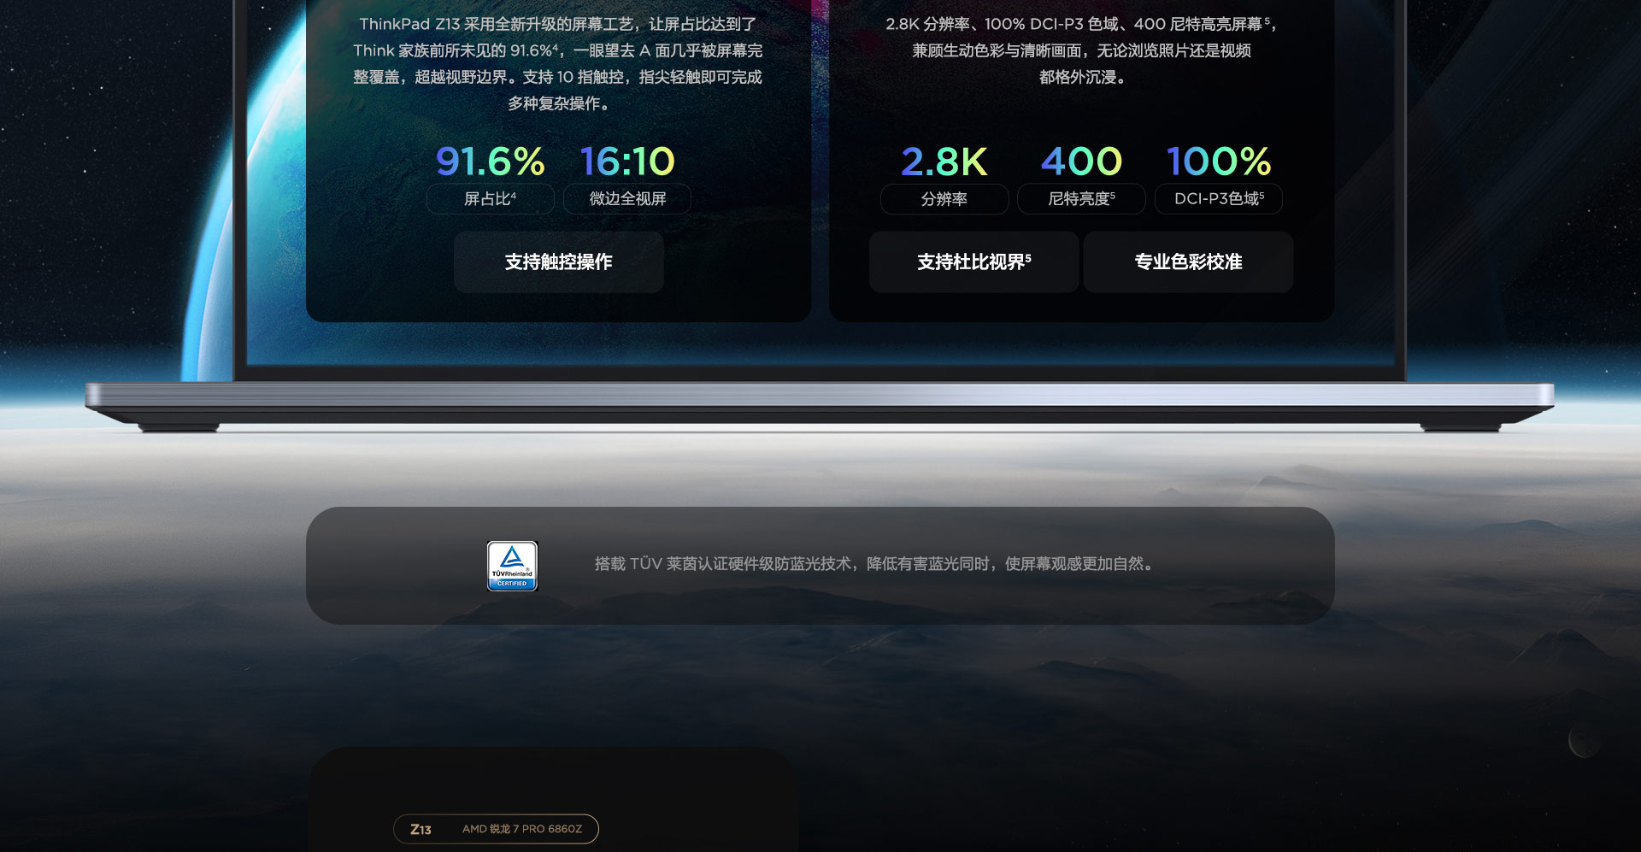Click the 400 nits figure
This screenshot has height=852, width=1641.
pos(1081,161)
